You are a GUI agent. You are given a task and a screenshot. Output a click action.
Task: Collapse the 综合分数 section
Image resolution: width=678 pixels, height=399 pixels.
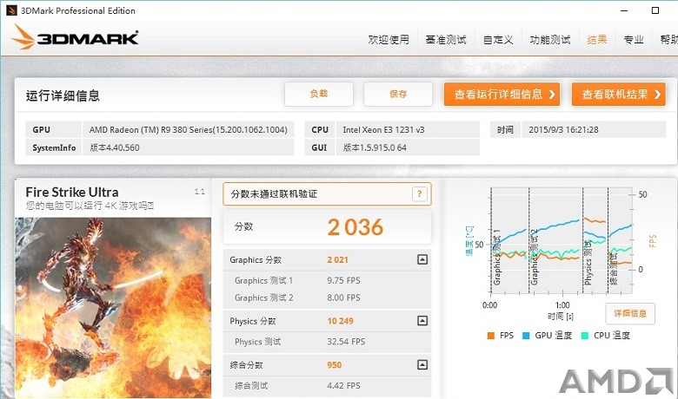[x=422, y=364]
